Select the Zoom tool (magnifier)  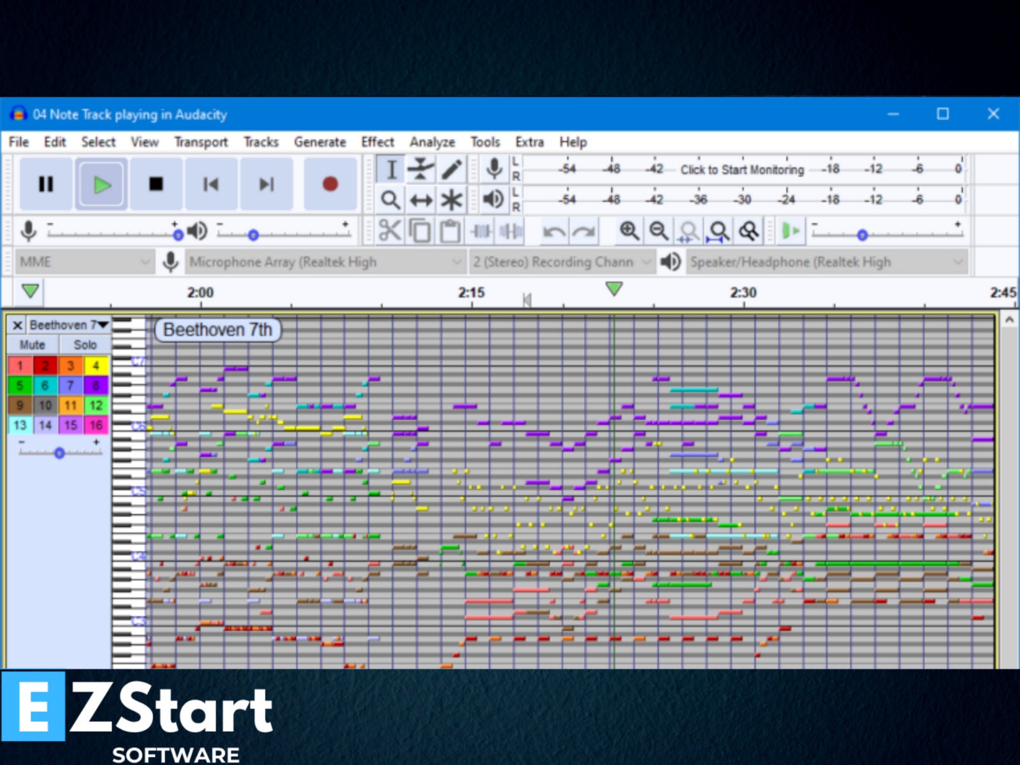click(390, 200)
